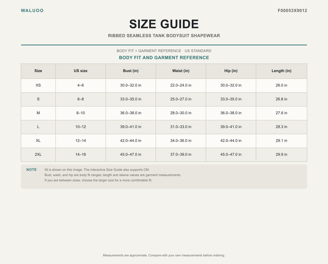Click the L length 28.3 in
328x264 pixels.
pyautogui.click(x=281, y=127)
